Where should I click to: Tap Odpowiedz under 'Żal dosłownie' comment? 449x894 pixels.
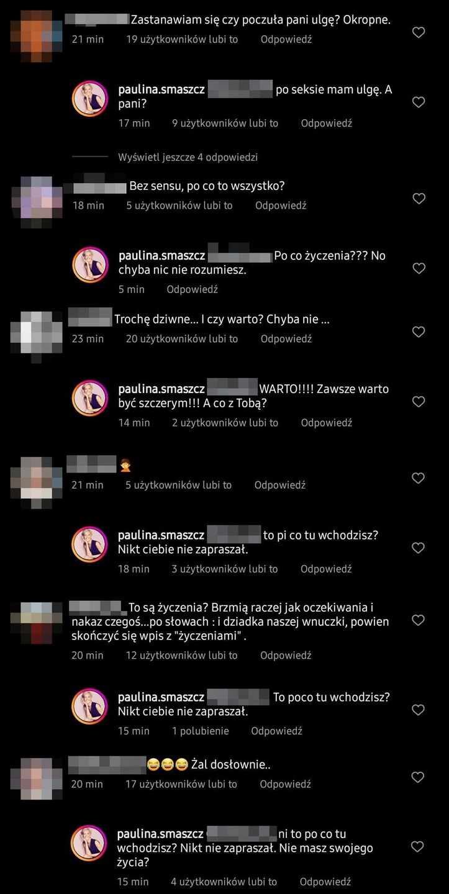[x=286, y=784]
